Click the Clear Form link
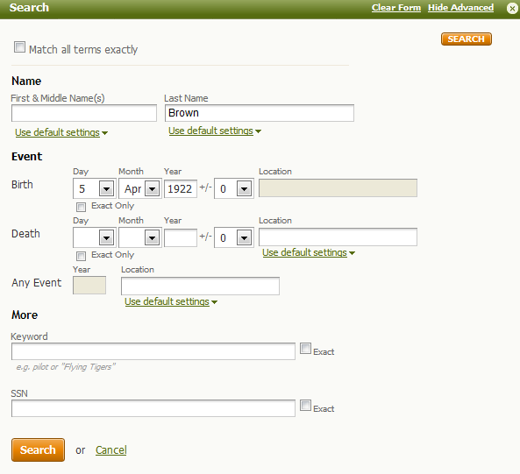The image size is (520, 474). tap(396, 8)
